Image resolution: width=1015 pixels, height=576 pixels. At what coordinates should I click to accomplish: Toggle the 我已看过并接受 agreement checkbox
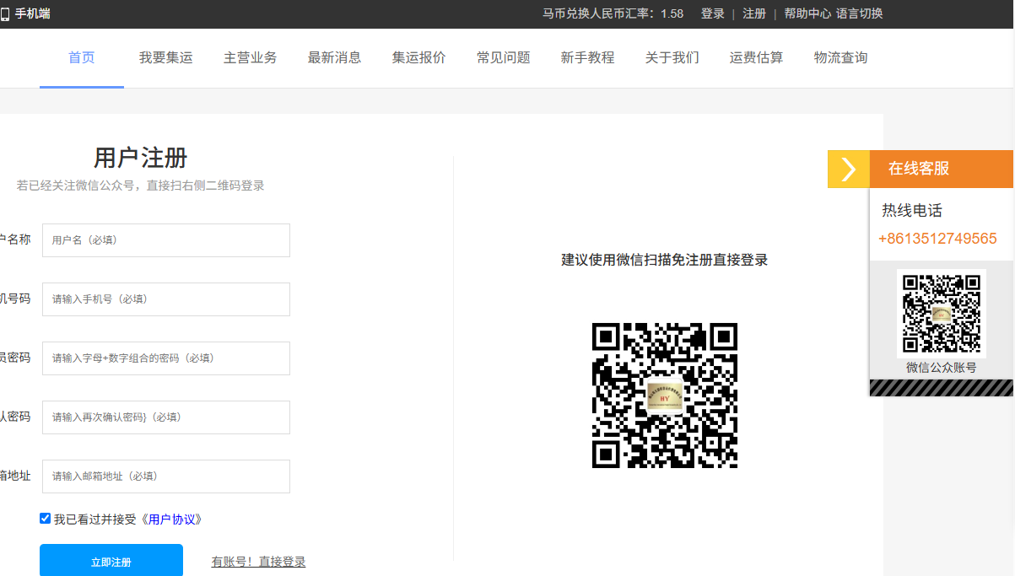[46, 518]
